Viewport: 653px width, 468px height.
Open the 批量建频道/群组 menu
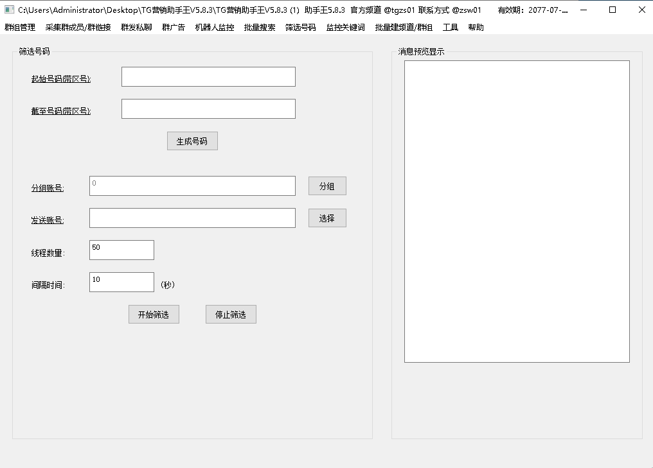pos(404,28)
